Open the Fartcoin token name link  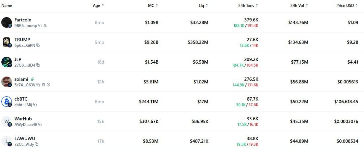coord(23,20)
